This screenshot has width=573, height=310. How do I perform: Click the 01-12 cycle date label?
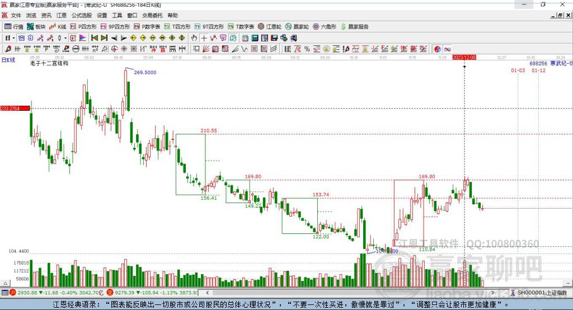coord(539,70)
